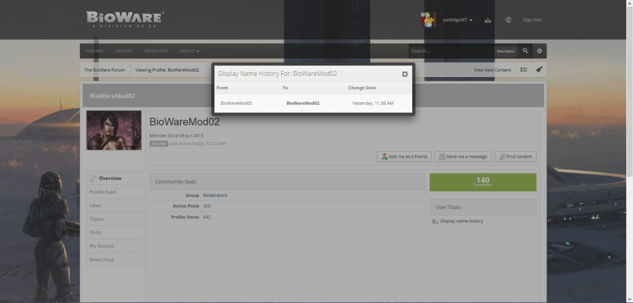Click Send me a message button

[x=462, y=156]
